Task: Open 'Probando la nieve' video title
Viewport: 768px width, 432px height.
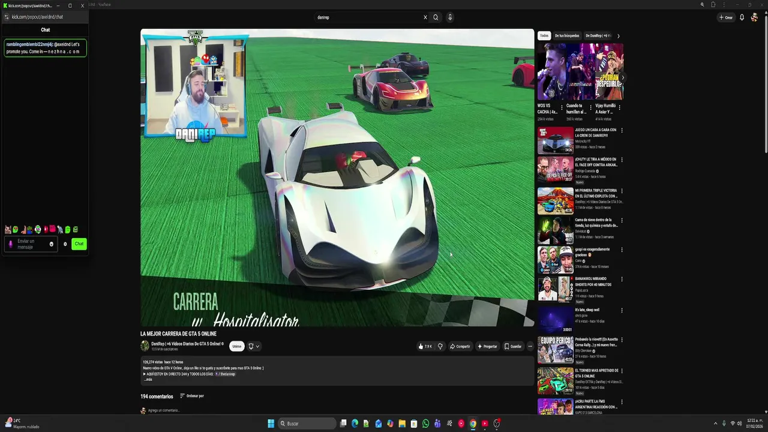Action: (596, 341)
